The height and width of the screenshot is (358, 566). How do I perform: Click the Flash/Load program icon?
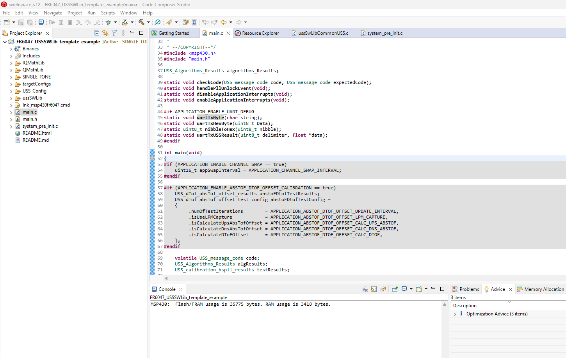tap(125, 22)
